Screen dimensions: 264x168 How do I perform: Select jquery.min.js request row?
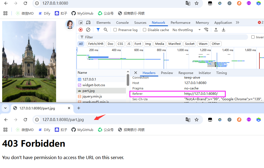coord(101,96)
